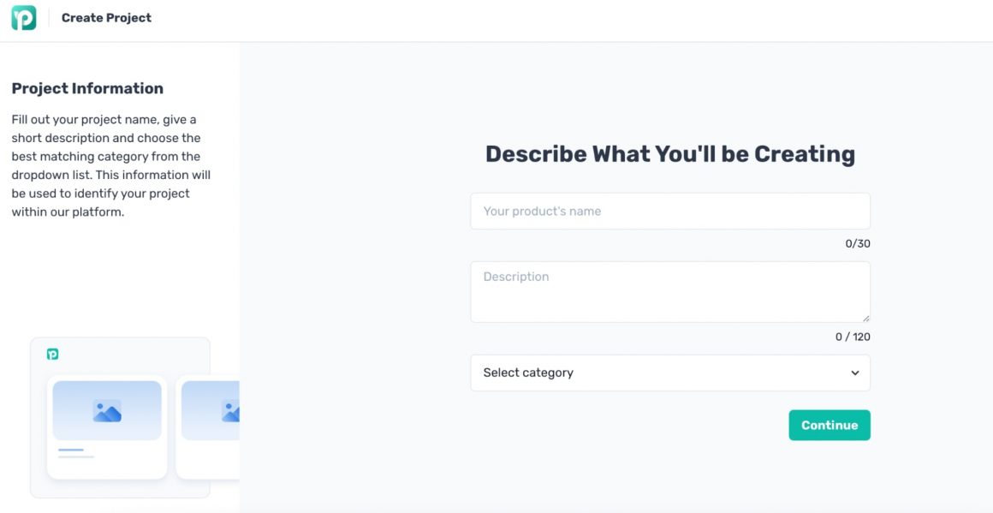
Task: Click the chevron on the category selector
Action: 853,373
